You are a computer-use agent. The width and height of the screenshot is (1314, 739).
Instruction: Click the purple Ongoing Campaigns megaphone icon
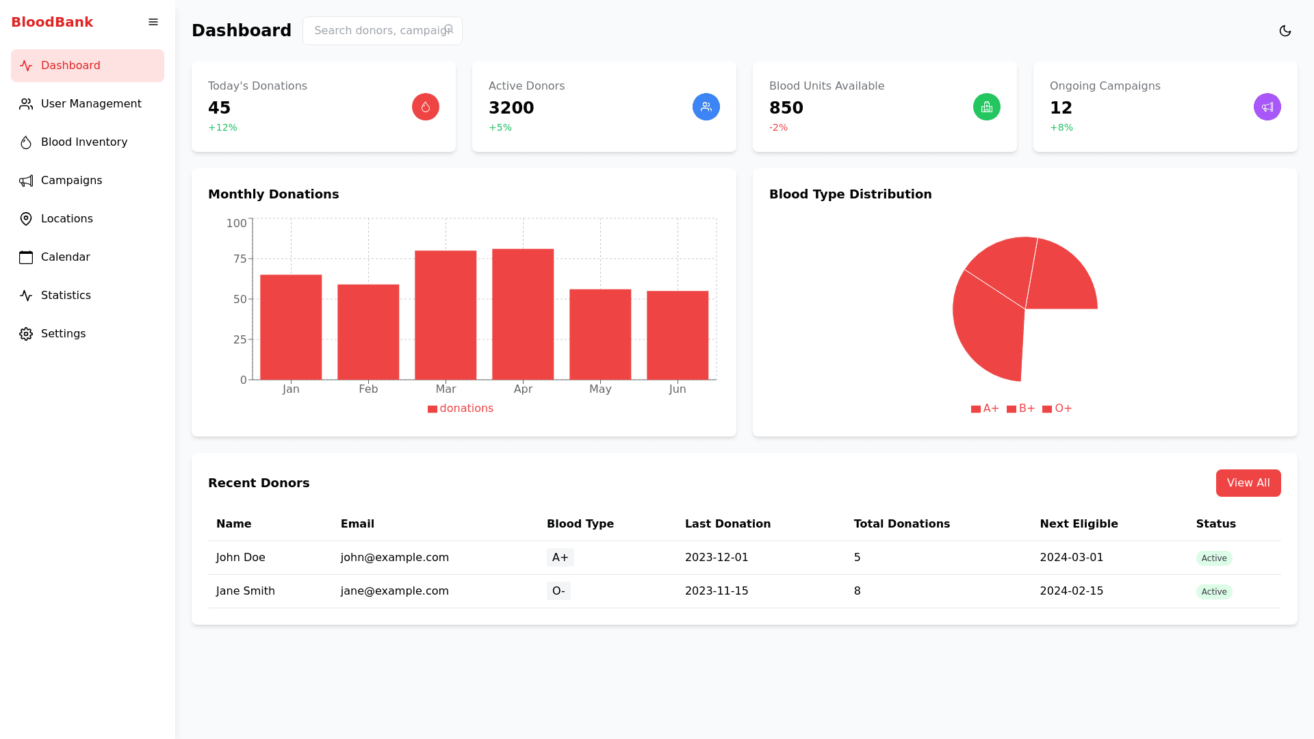1267,107
